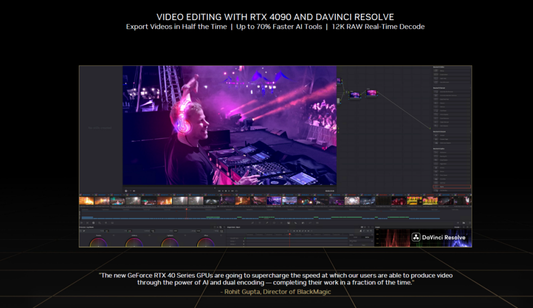Adjust the Midtone color wheel
533x308 pixels.
point(134,242)
